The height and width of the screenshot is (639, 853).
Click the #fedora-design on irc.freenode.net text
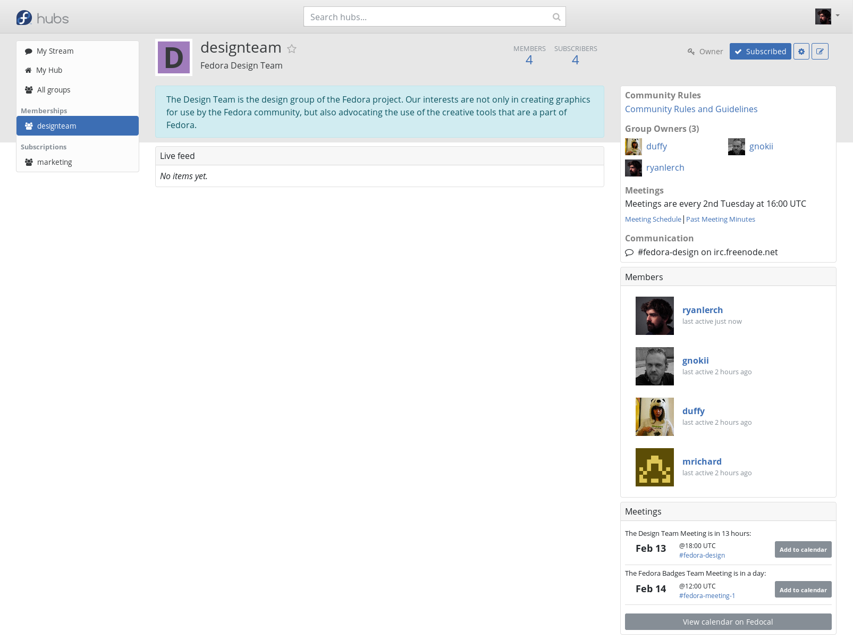pos(708,252)
